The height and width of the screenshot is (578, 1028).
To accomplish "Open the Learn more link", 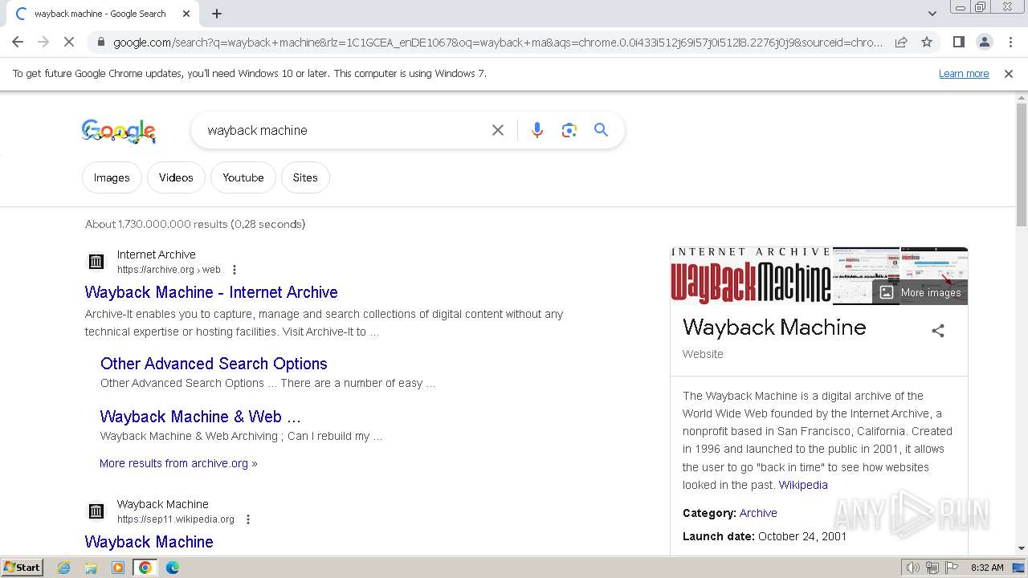I will [964, 73].
